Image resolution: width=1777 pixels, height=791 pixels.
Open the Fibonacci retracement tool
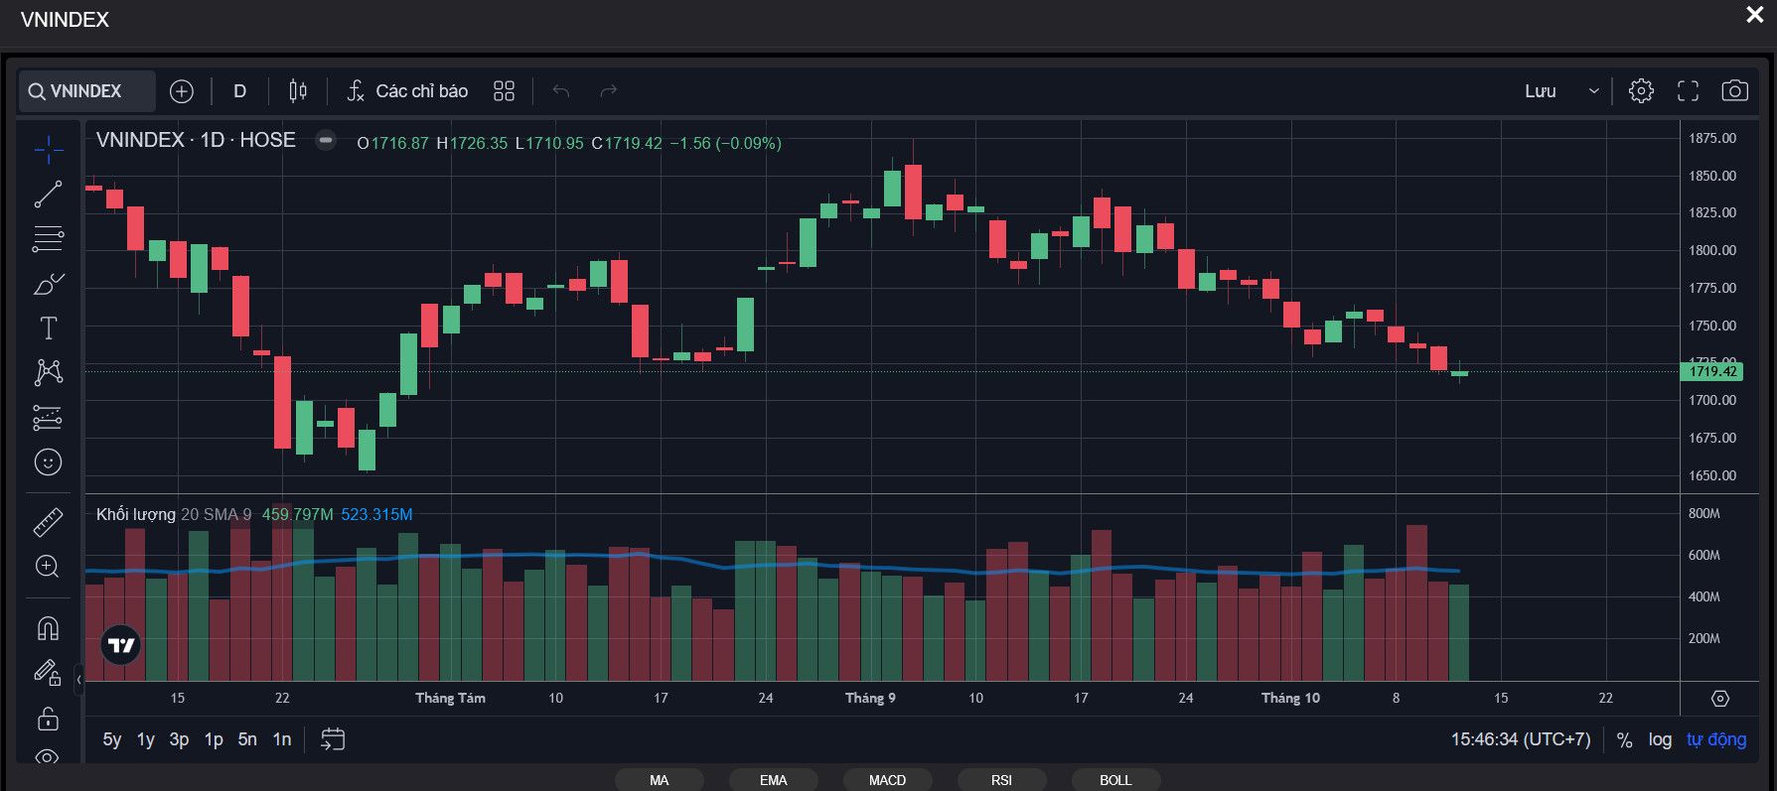pyautogui.click(x=48, y=239)
